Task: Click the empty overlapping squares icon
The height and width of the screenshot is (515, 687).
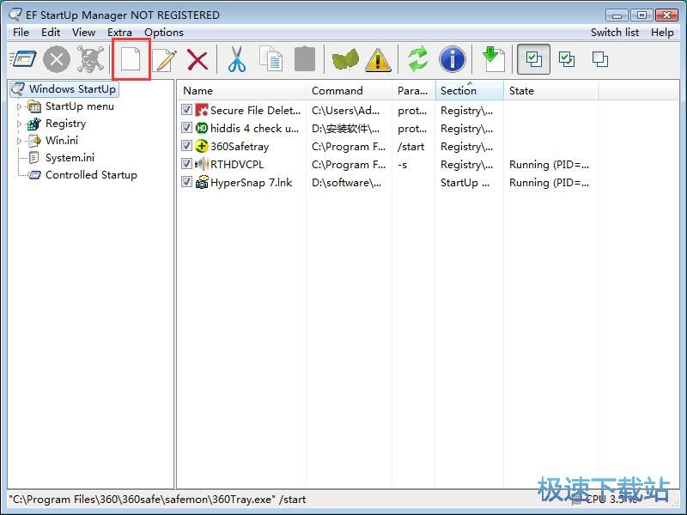Action: pyautogui.click(x=599, y=59)
